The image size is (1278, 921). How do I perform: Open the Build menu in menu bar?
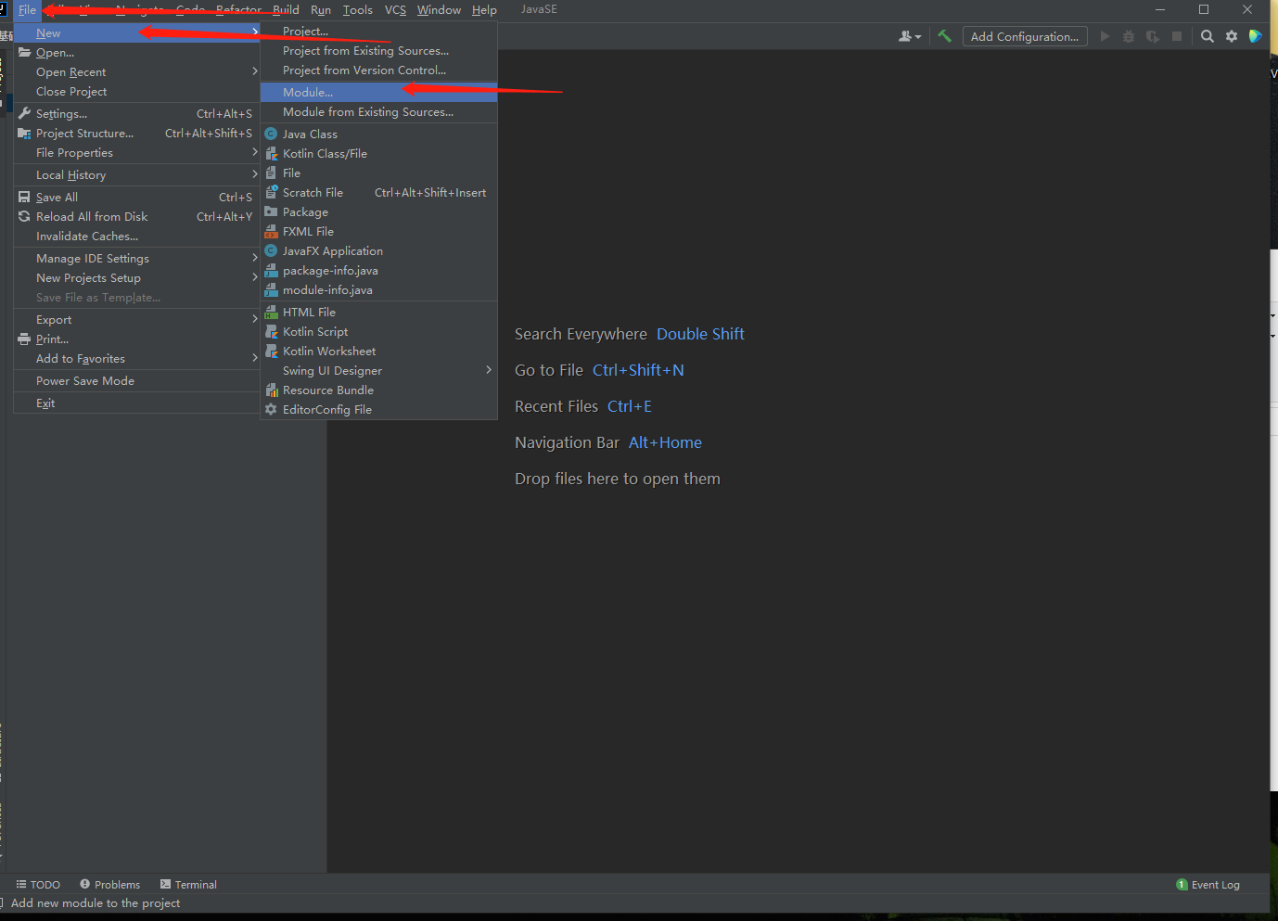click(x=286, y=10)
